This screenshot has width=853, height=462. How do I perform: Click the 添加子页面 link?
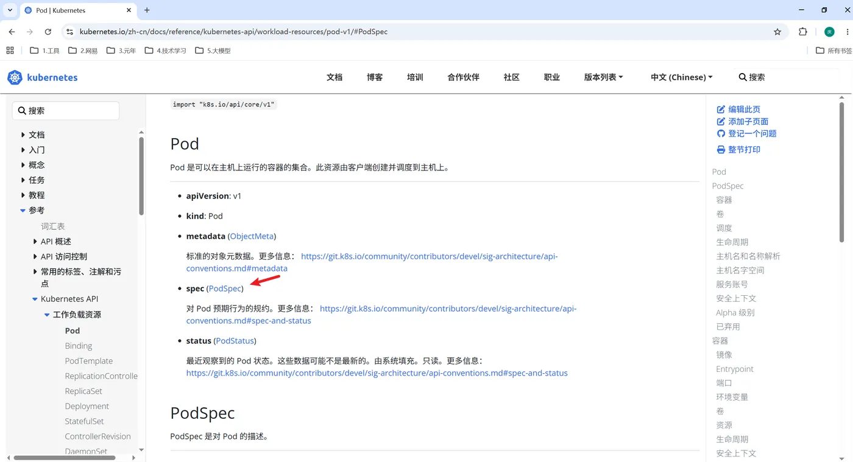click(x=743, y=122)
